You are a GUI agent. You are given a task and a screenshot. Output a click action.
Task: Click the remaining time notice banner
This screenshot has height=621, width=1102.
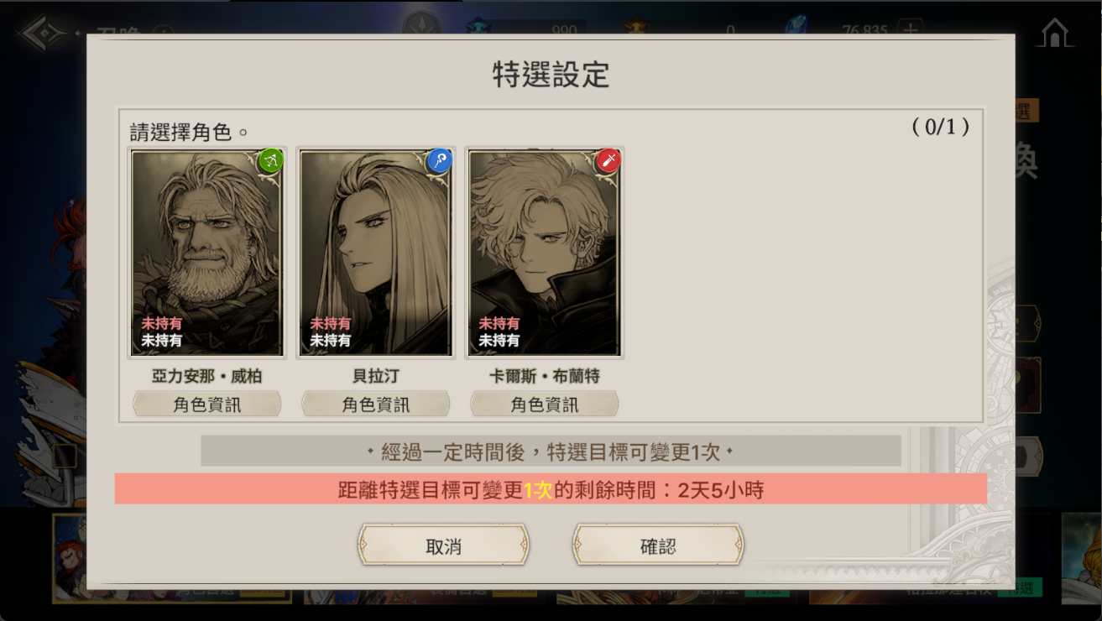point(551,489)
